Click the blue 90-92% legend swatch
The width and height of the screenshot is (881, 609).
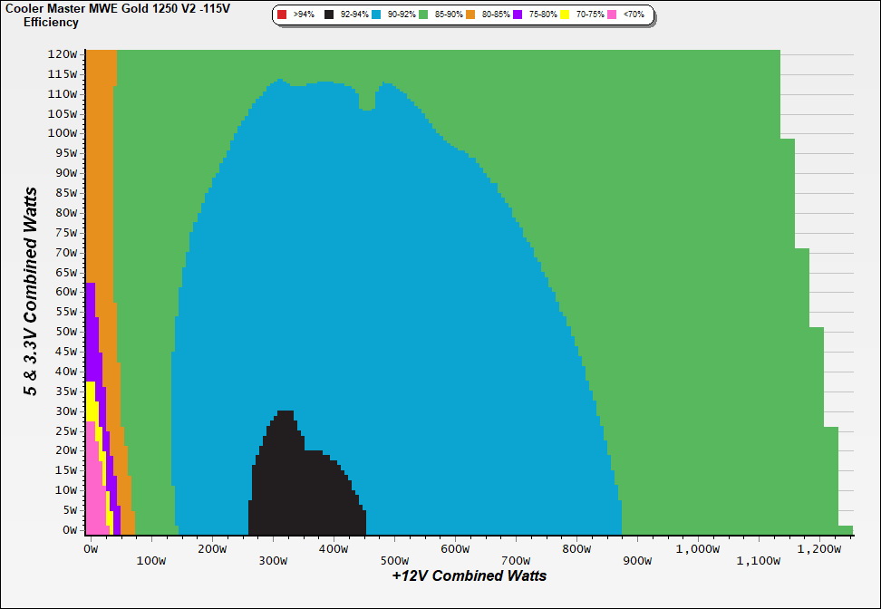[x=376, y=15]
